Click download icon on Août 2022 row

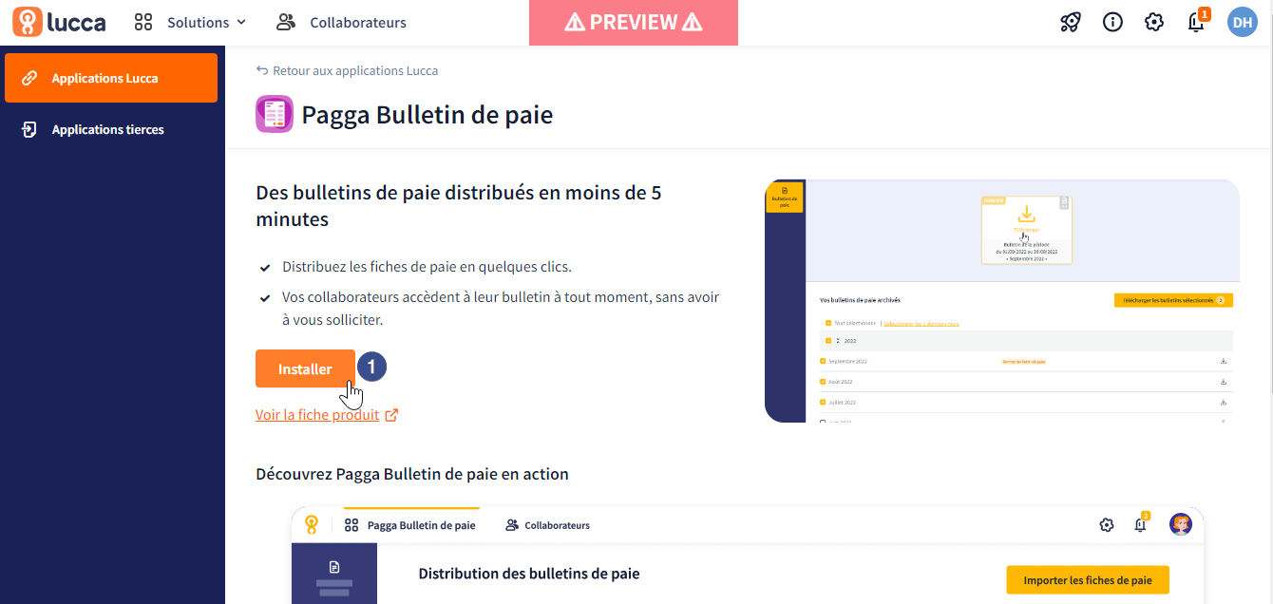(1224, 382)
